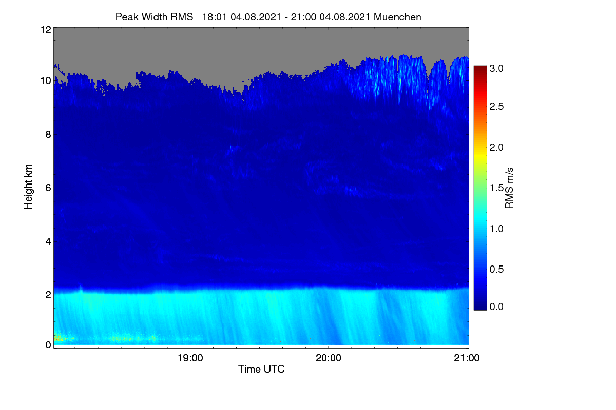Image resolution: width=616 pixels, height=410 pixels.
Task: Click the plot title 'Peak Width RMS'
Action: 154,17
